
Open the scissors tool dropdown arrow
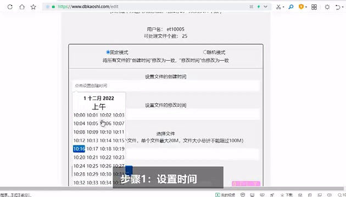pos(283,7)
